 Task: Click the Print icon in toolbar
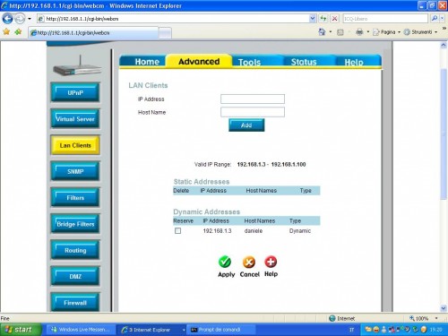[x=359, y=32]
